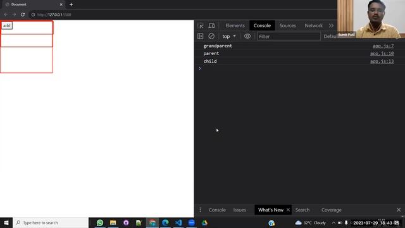Select the What's New drawer tab
Screen dimensions: 405x228
[x=271, y=210]
